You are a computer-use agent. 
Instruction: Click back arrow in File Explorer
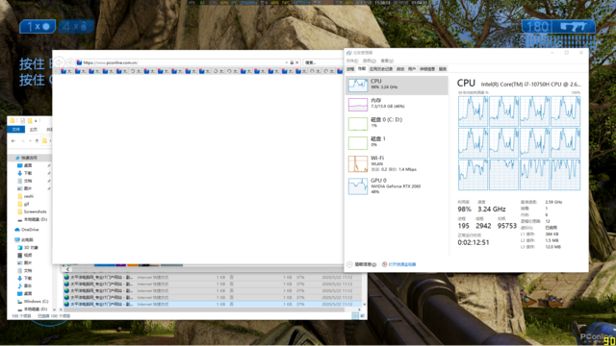(13, 141)
